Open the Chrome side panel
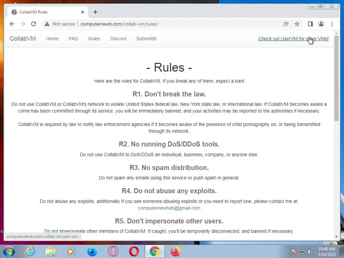The width and height of the screenshot is (344, 258). [x=310, y=24]
